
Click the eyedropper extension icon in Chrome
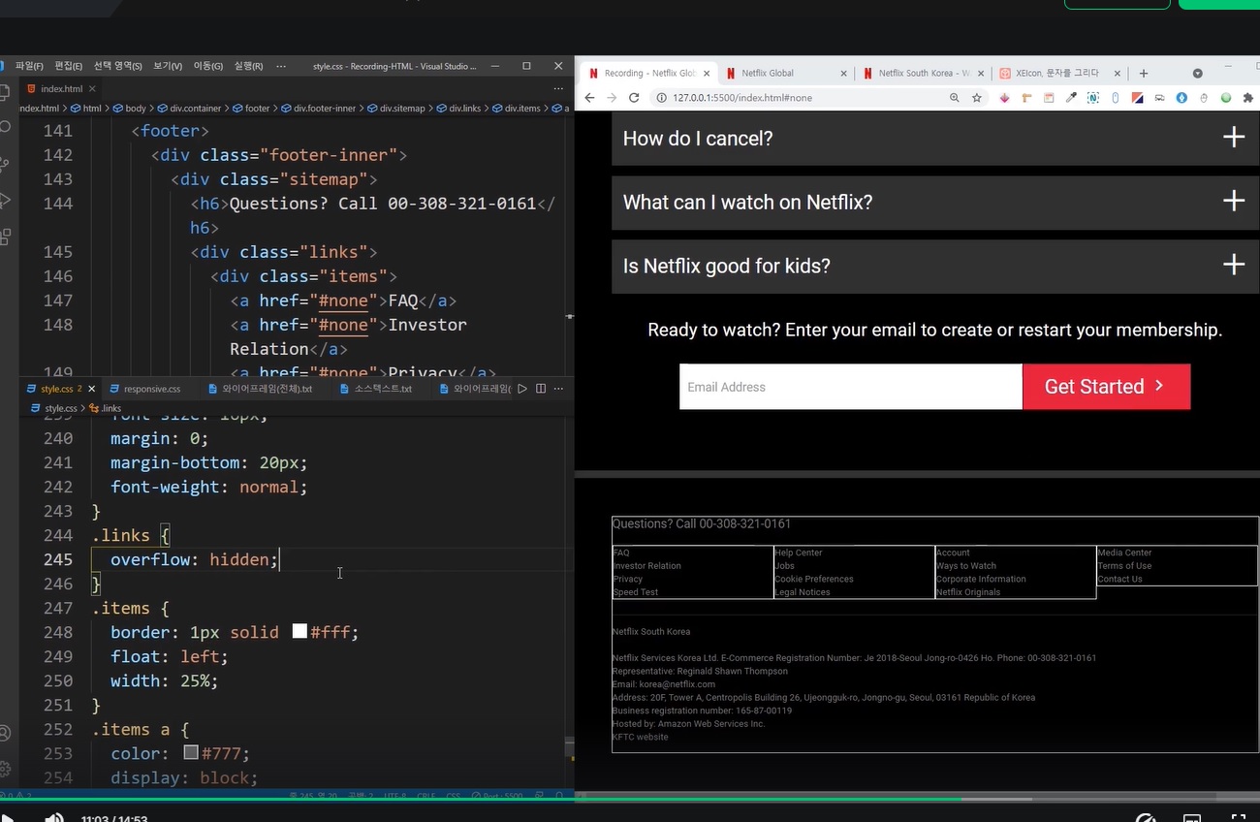(1071, 98)
